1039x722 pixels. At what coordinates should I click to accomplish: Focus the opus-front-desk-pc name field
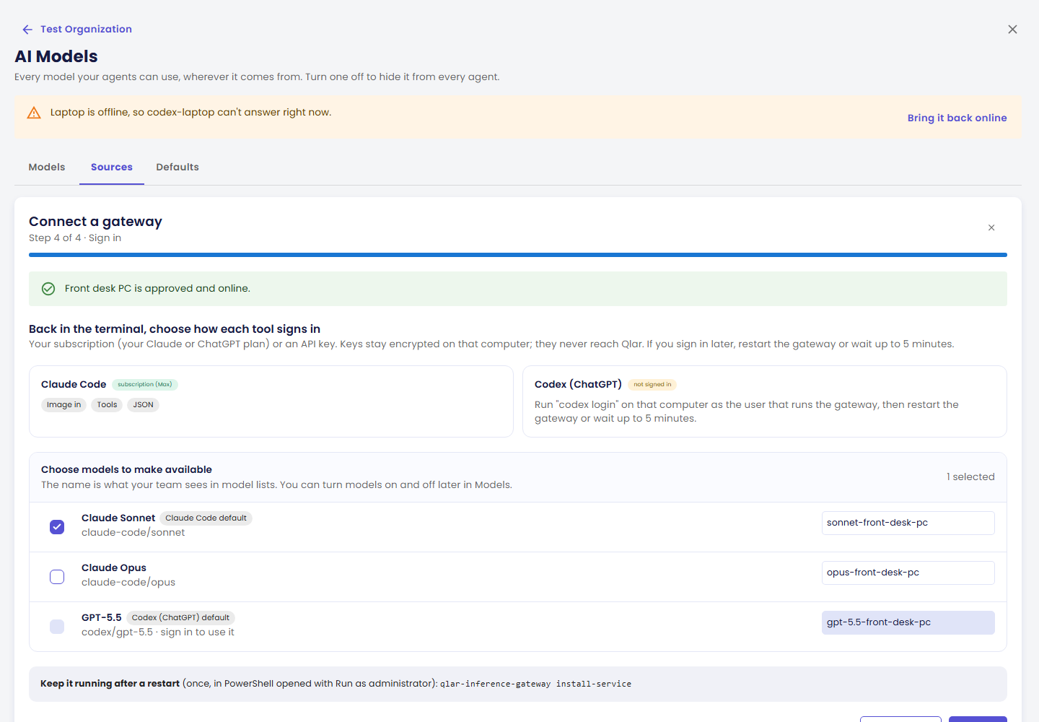click(908, 573)
